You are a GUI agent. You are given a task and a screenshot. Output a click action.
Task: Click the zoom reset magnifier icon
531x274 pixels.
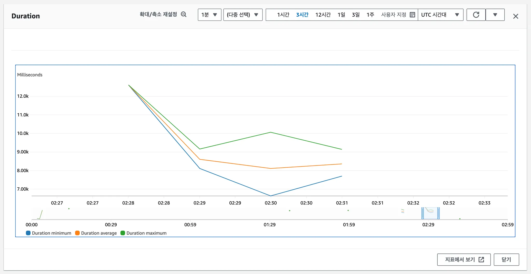click(184, 15)
